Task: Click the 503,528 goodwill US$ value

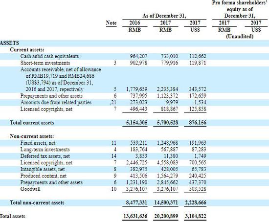Action: coord(198,189)
